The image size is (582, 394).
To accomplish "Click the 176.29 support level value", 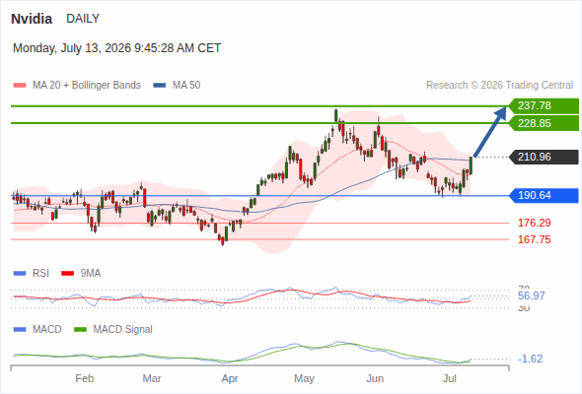I will click(x=535, y=224).
